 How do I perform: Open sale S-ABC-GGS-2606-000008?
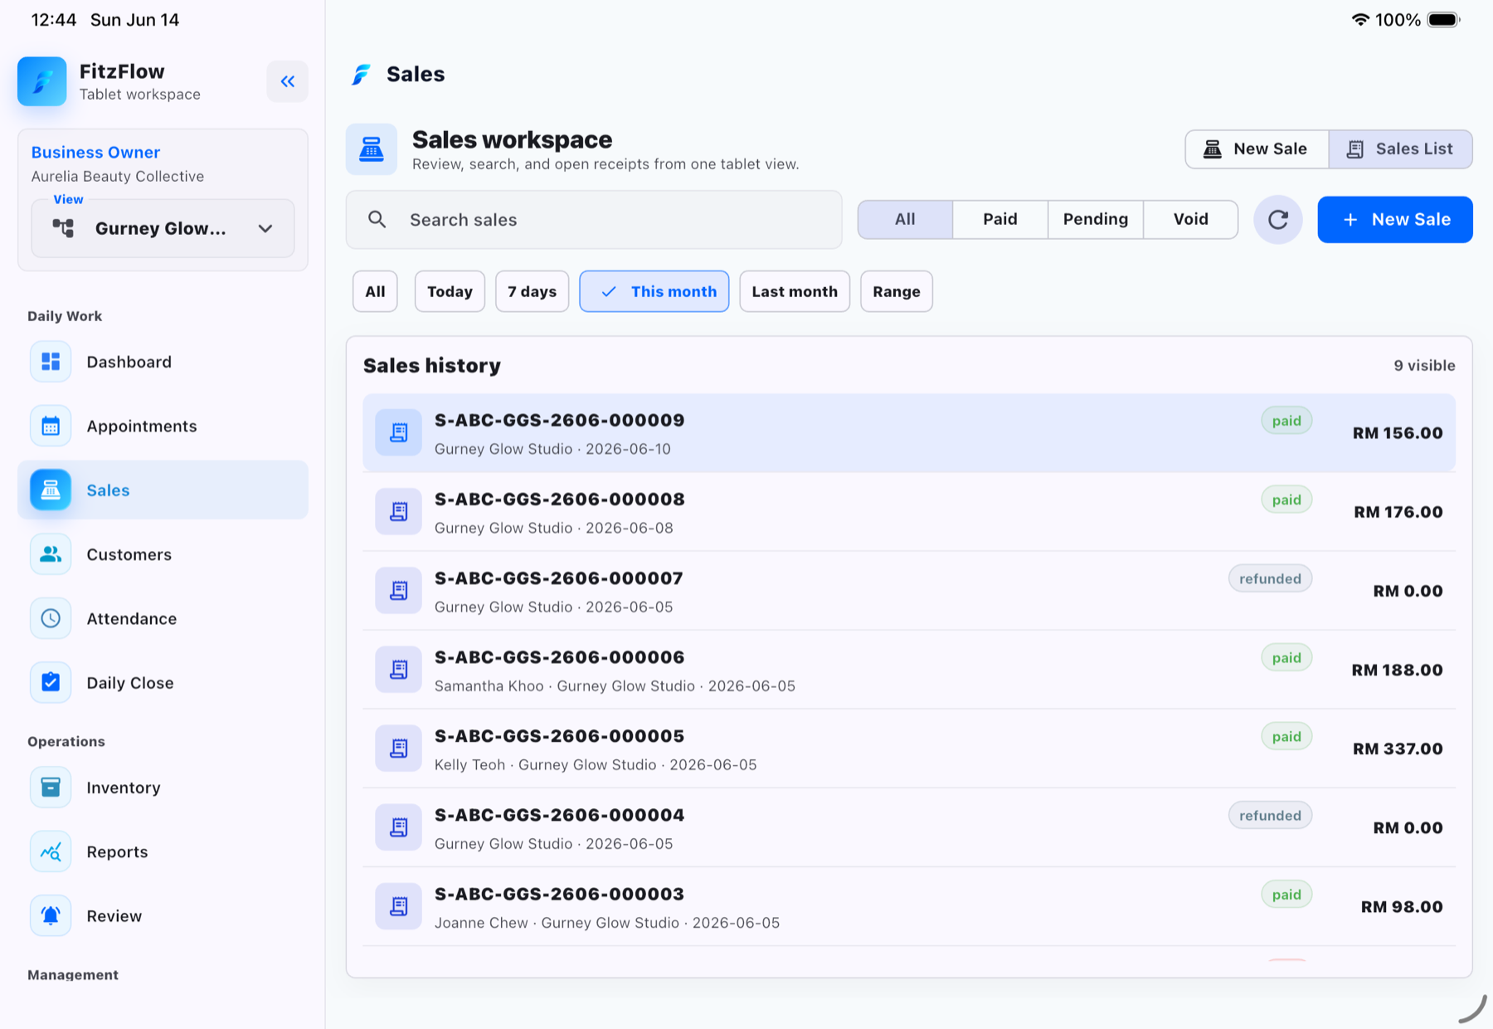[x=909, y=512]
